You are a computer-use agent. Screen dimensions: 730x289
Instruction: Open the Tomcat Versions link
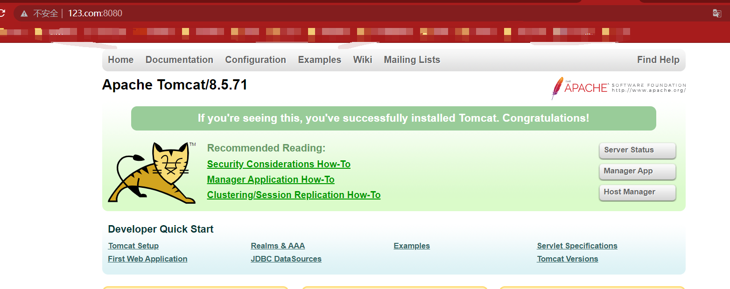tap(568, 259)
